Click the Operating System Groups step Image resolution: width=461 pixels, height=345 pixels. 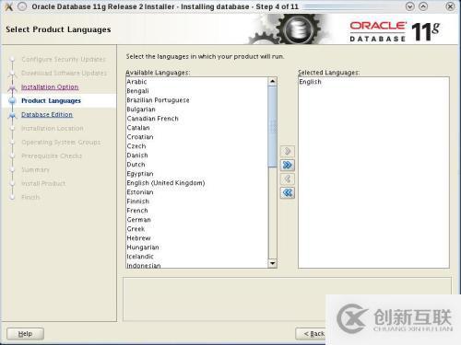tap(61, 142)
